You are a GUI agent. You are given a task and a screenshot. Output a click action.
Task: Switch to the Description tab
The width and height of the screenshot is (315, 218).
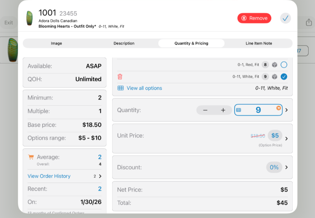[124, 43]
